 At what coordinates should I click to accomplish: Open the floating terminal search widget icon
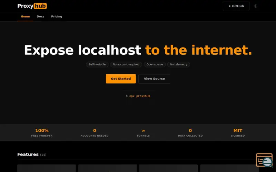pos(264,160)
